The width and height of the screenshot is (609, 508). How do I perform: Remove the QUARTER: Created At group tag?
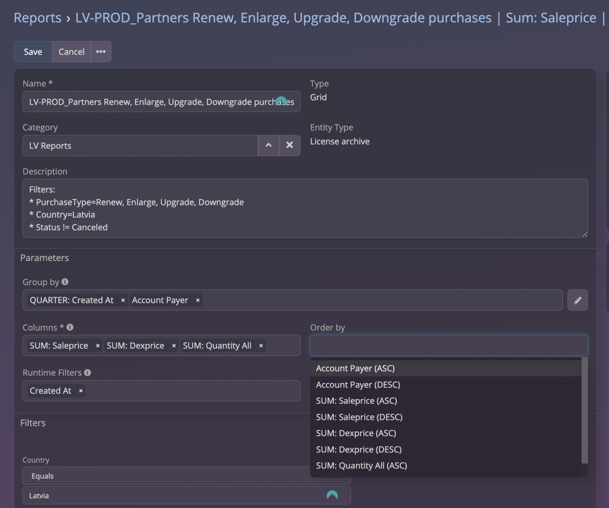click(x=123, y=300)
